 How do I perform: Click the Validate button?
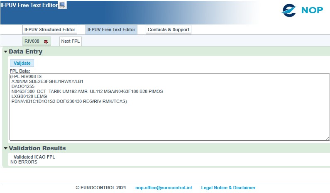[x=22, y=63]
